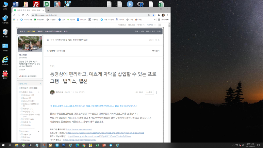Open 목록열기 post list toggle
263x148 pixels.
155,51
